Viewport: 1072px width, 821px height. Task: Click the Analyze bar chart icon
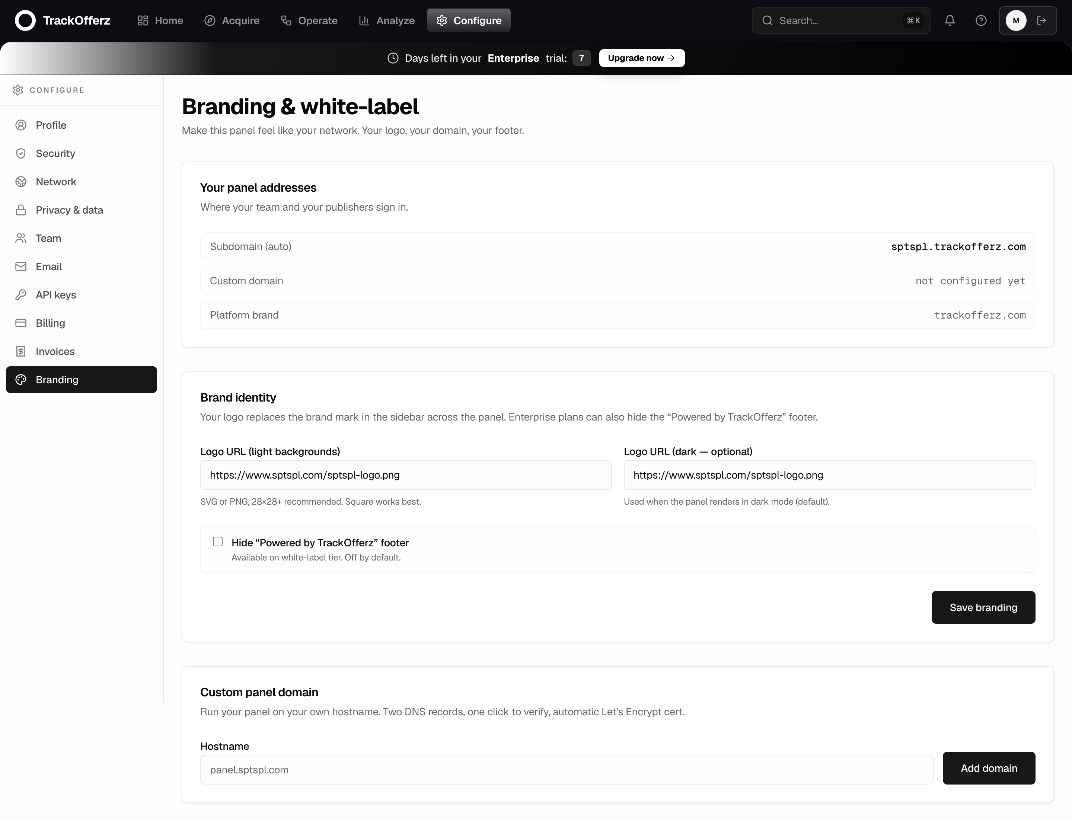[364, 20]
